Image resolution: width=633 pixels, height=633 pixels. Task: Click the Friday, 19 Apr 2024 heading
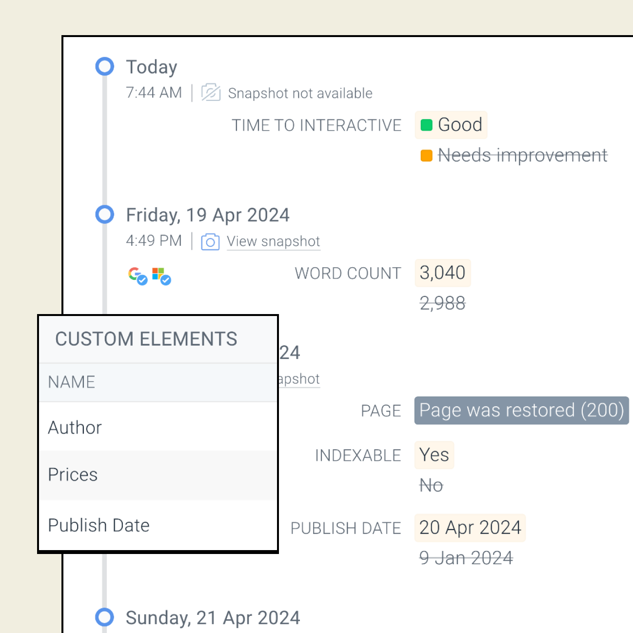[208, 215]
